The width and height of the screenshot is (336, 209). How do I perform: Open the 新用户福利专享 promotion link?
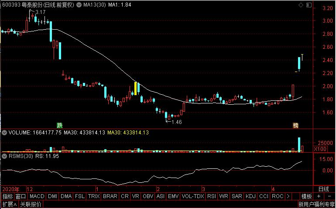pyautogui.click(x=317, y=204)
